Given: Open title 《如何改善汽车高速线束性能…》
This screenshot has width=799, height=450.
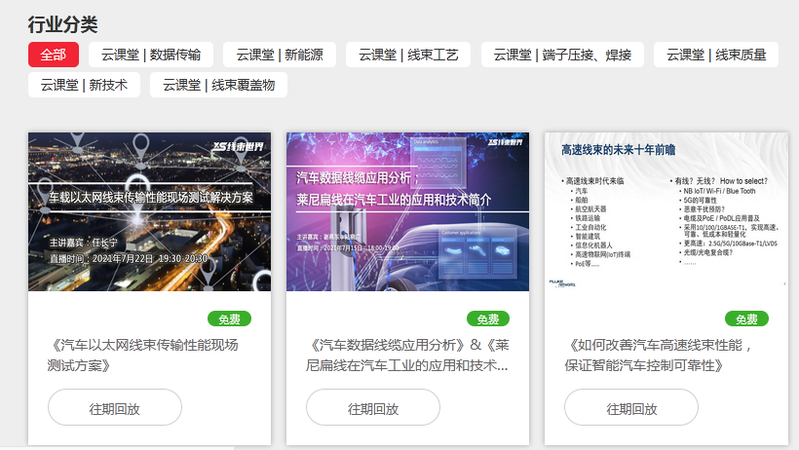Looking at the screenshot, I should (659, 356).
